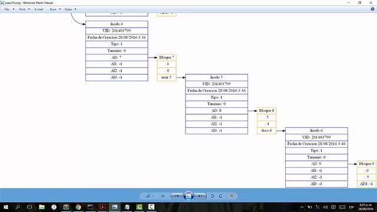Rotate the image clockwise
377x212 pixels.
(220, 196)
